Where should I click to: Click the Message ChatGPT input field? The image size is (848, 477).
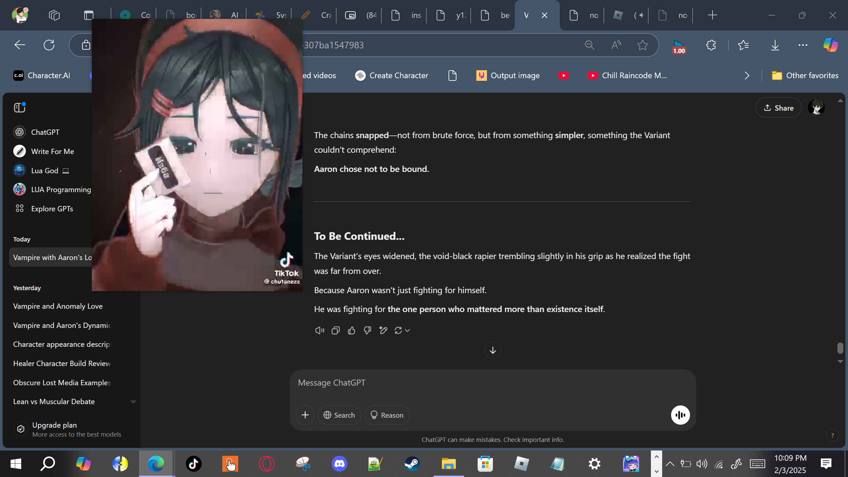[x=493, y=383]
